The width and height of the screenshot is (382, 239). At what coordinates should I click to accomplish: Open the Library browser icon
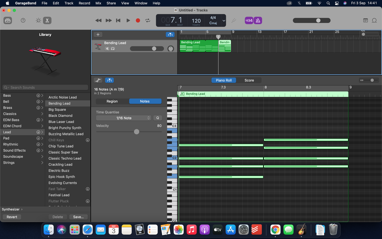click(8, 20)
